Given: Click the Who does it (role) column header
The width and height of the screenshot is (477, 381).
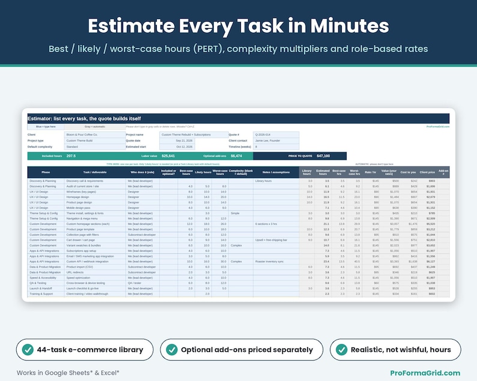Looking at the screenshot, I should [x=142, y=172].
